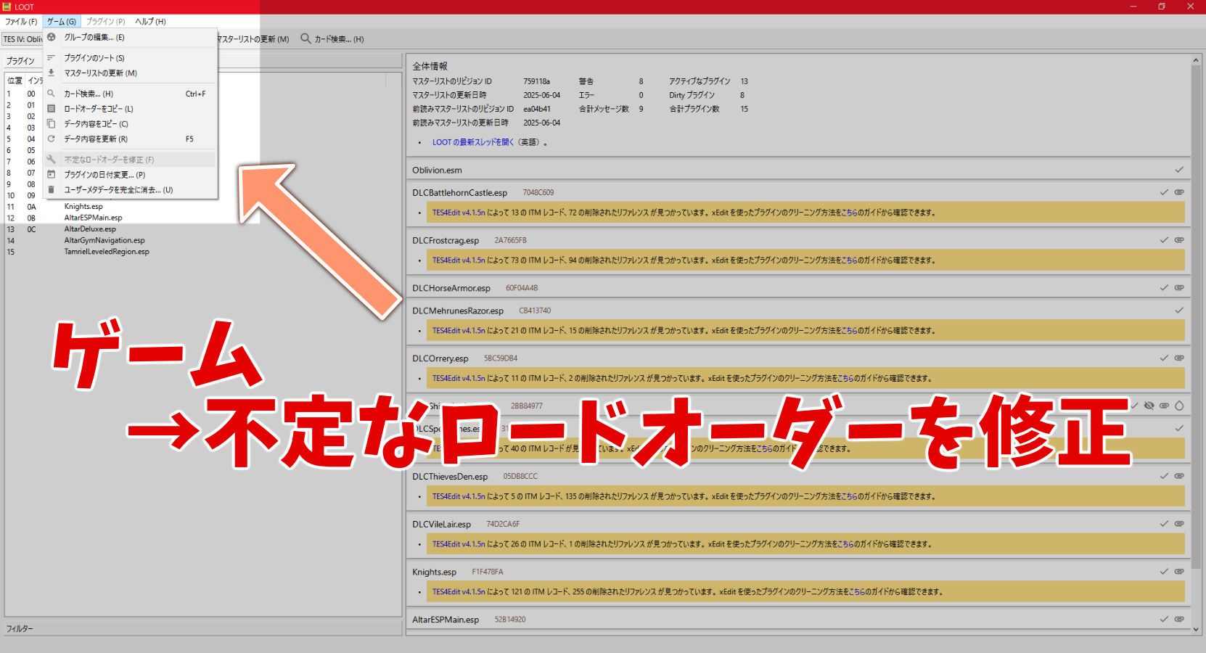This screenshot has width=1206, height=653.
Task: Click the paperclip icon on Knights.esp card
Action: (1179, 572)
